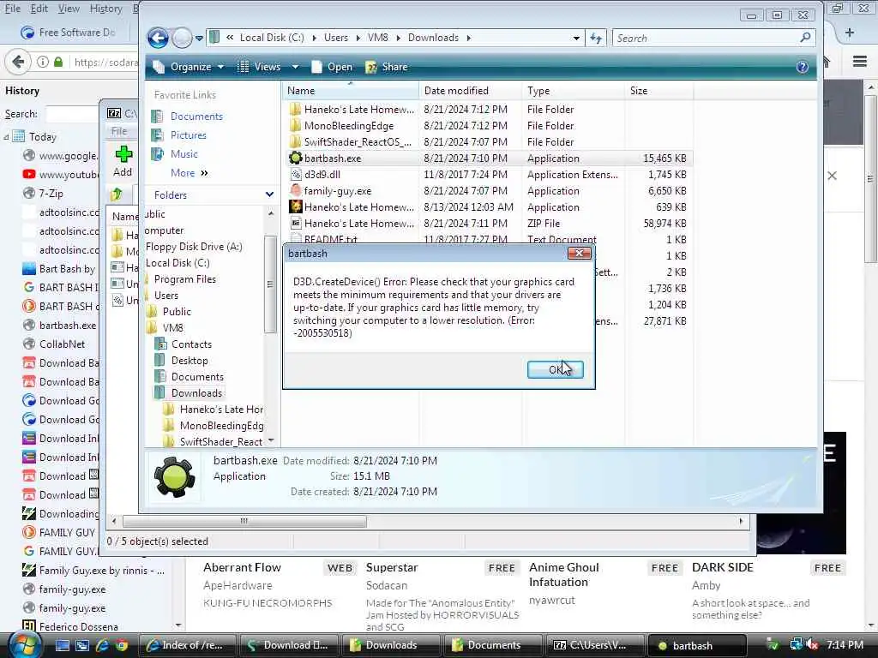
Task: Go back in the Explorer window
Action: pyautogui.click(x=158, y=38)
